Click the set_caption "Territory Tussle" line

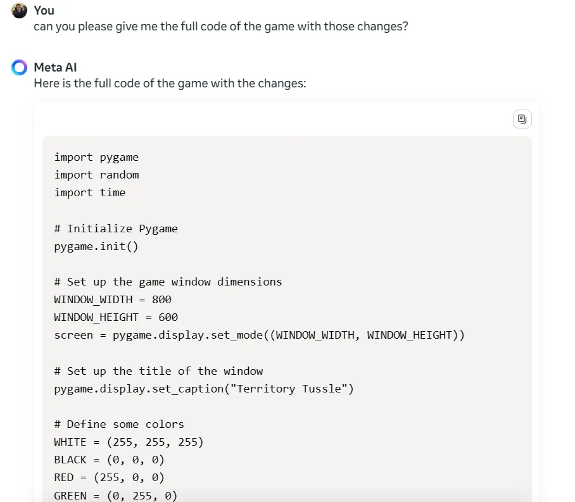[x=204, y=389]
